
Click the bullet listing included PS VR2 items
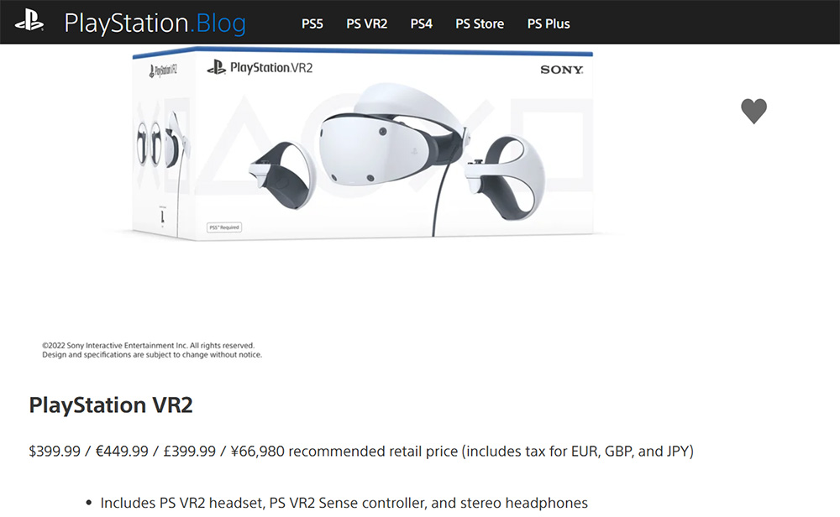click(x=344, y=503)
